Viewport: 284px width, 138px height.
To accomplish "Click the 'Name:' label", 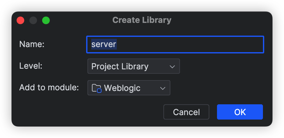I will [32, 44].
